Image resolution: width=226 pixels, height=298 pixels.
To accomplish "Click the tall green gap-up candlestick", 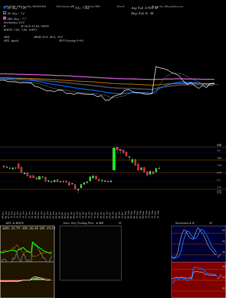I will click(x=114, y=159).
